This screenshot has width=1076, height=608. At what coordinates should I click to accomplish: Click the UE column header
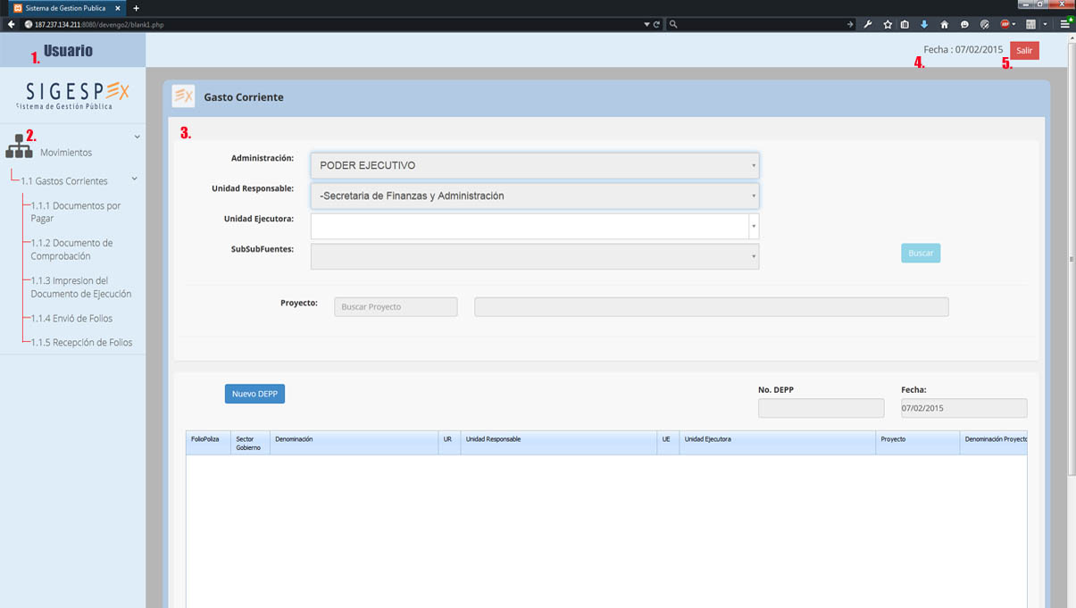click(x=668, y=443)
